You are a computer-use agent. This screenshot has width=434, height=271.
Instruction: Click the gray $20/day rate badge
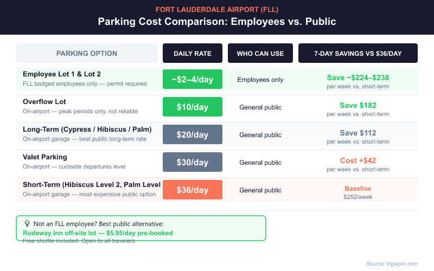(193, 135)
